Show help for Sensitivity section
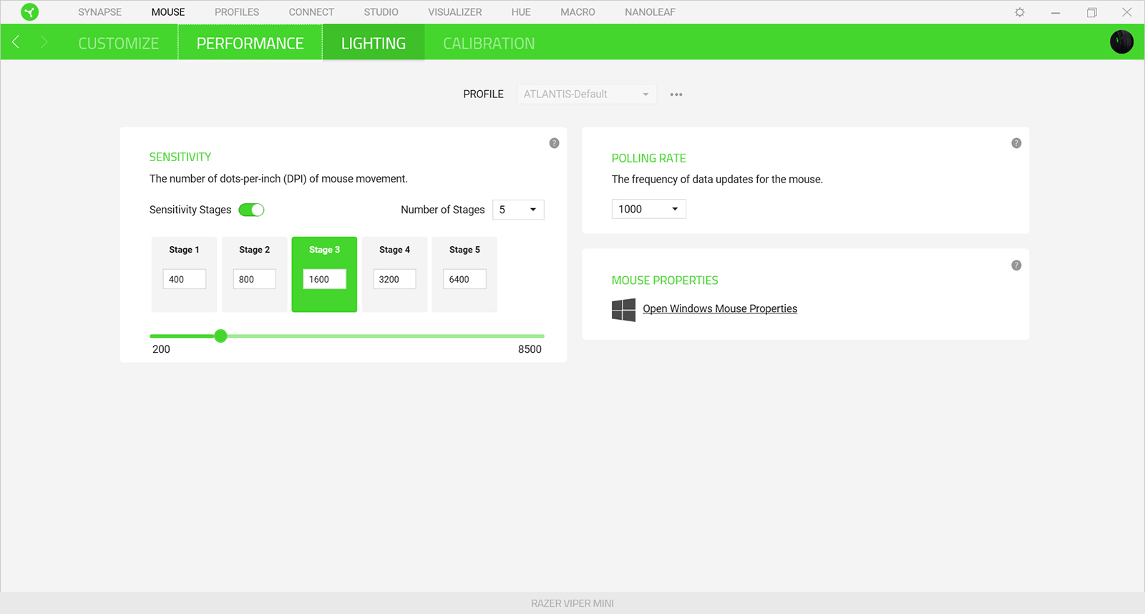Viewport: 1145px width, 614px height. (x=554, y=143)
